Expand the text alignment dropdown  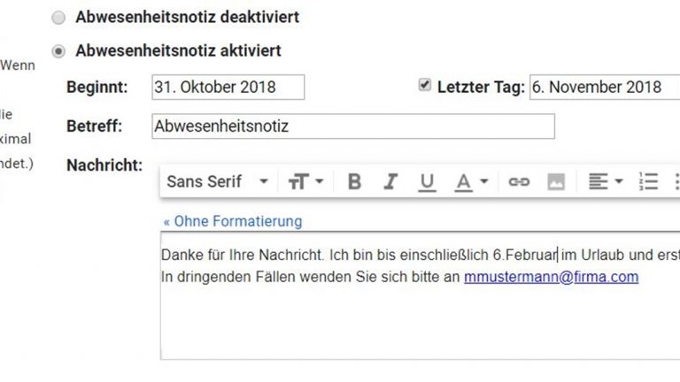(x=606, y=182)
